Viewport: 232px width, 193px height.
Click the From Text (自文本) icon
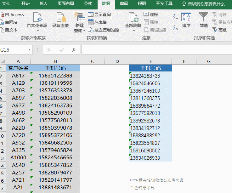point(3,30)
